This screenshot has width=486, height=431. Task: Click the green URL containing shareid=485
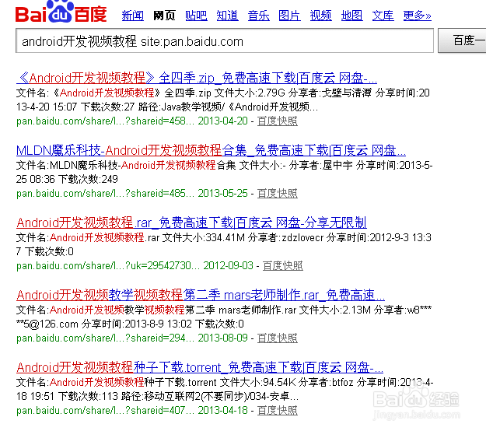pos(106,193)
